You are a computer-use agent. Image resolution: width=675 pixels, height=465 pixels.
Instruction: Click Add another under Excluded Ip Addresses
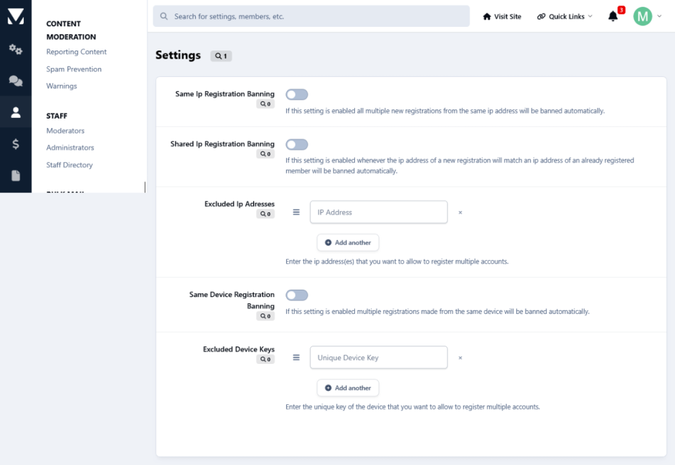click(348, 243)
